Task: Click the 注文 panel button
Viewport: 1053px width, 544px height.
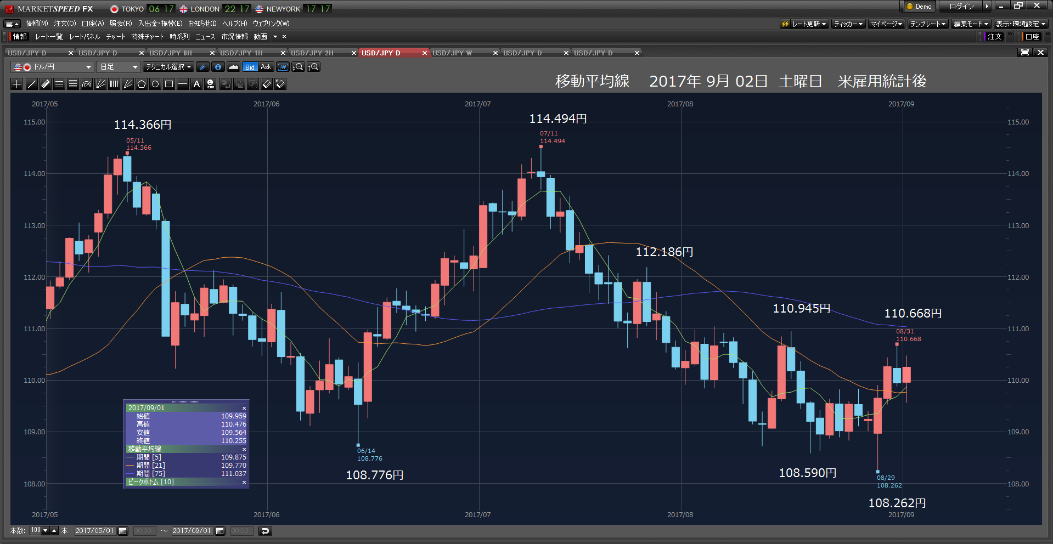Action: pyautogui.click(x=994, y=37)
